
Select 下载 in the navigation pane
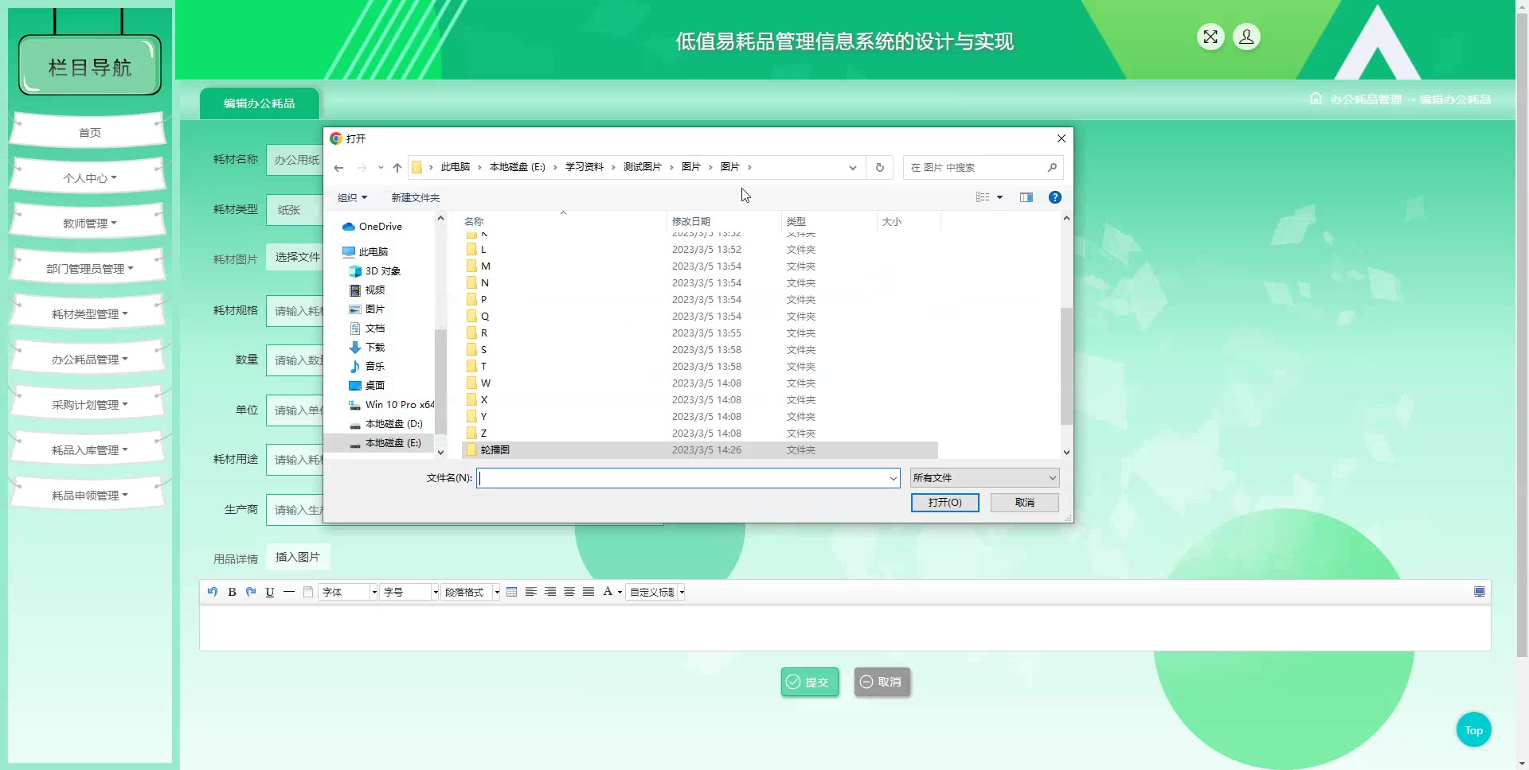(367, 348)
